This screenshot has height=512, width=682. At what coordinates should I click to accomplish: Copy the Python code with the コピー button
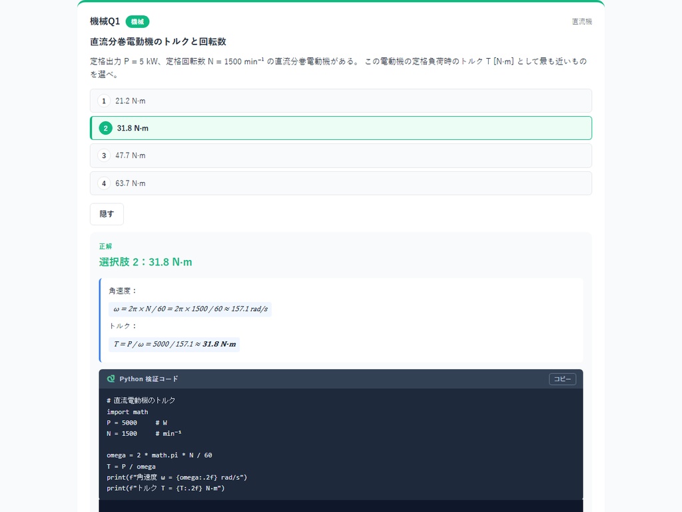562,379
